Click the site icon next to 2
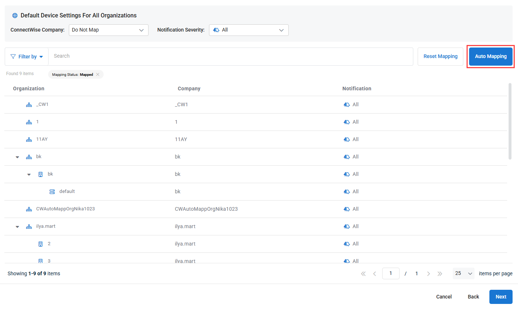 tap(41, 244)
